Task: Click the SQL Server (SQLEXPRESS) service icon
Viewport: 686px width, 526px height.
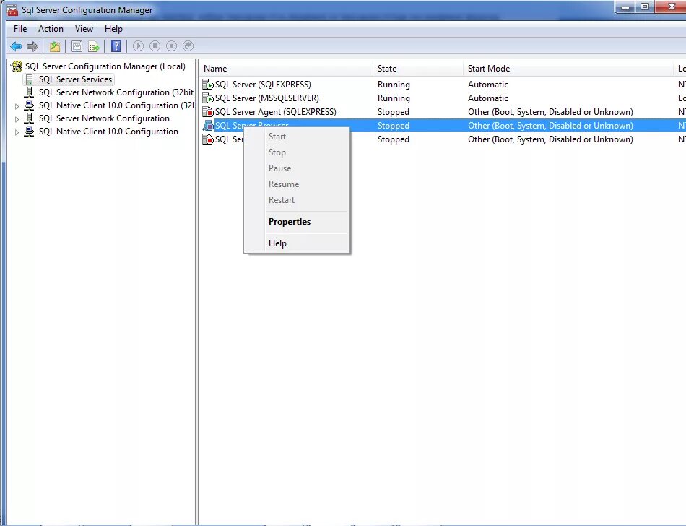Action: 208,85
